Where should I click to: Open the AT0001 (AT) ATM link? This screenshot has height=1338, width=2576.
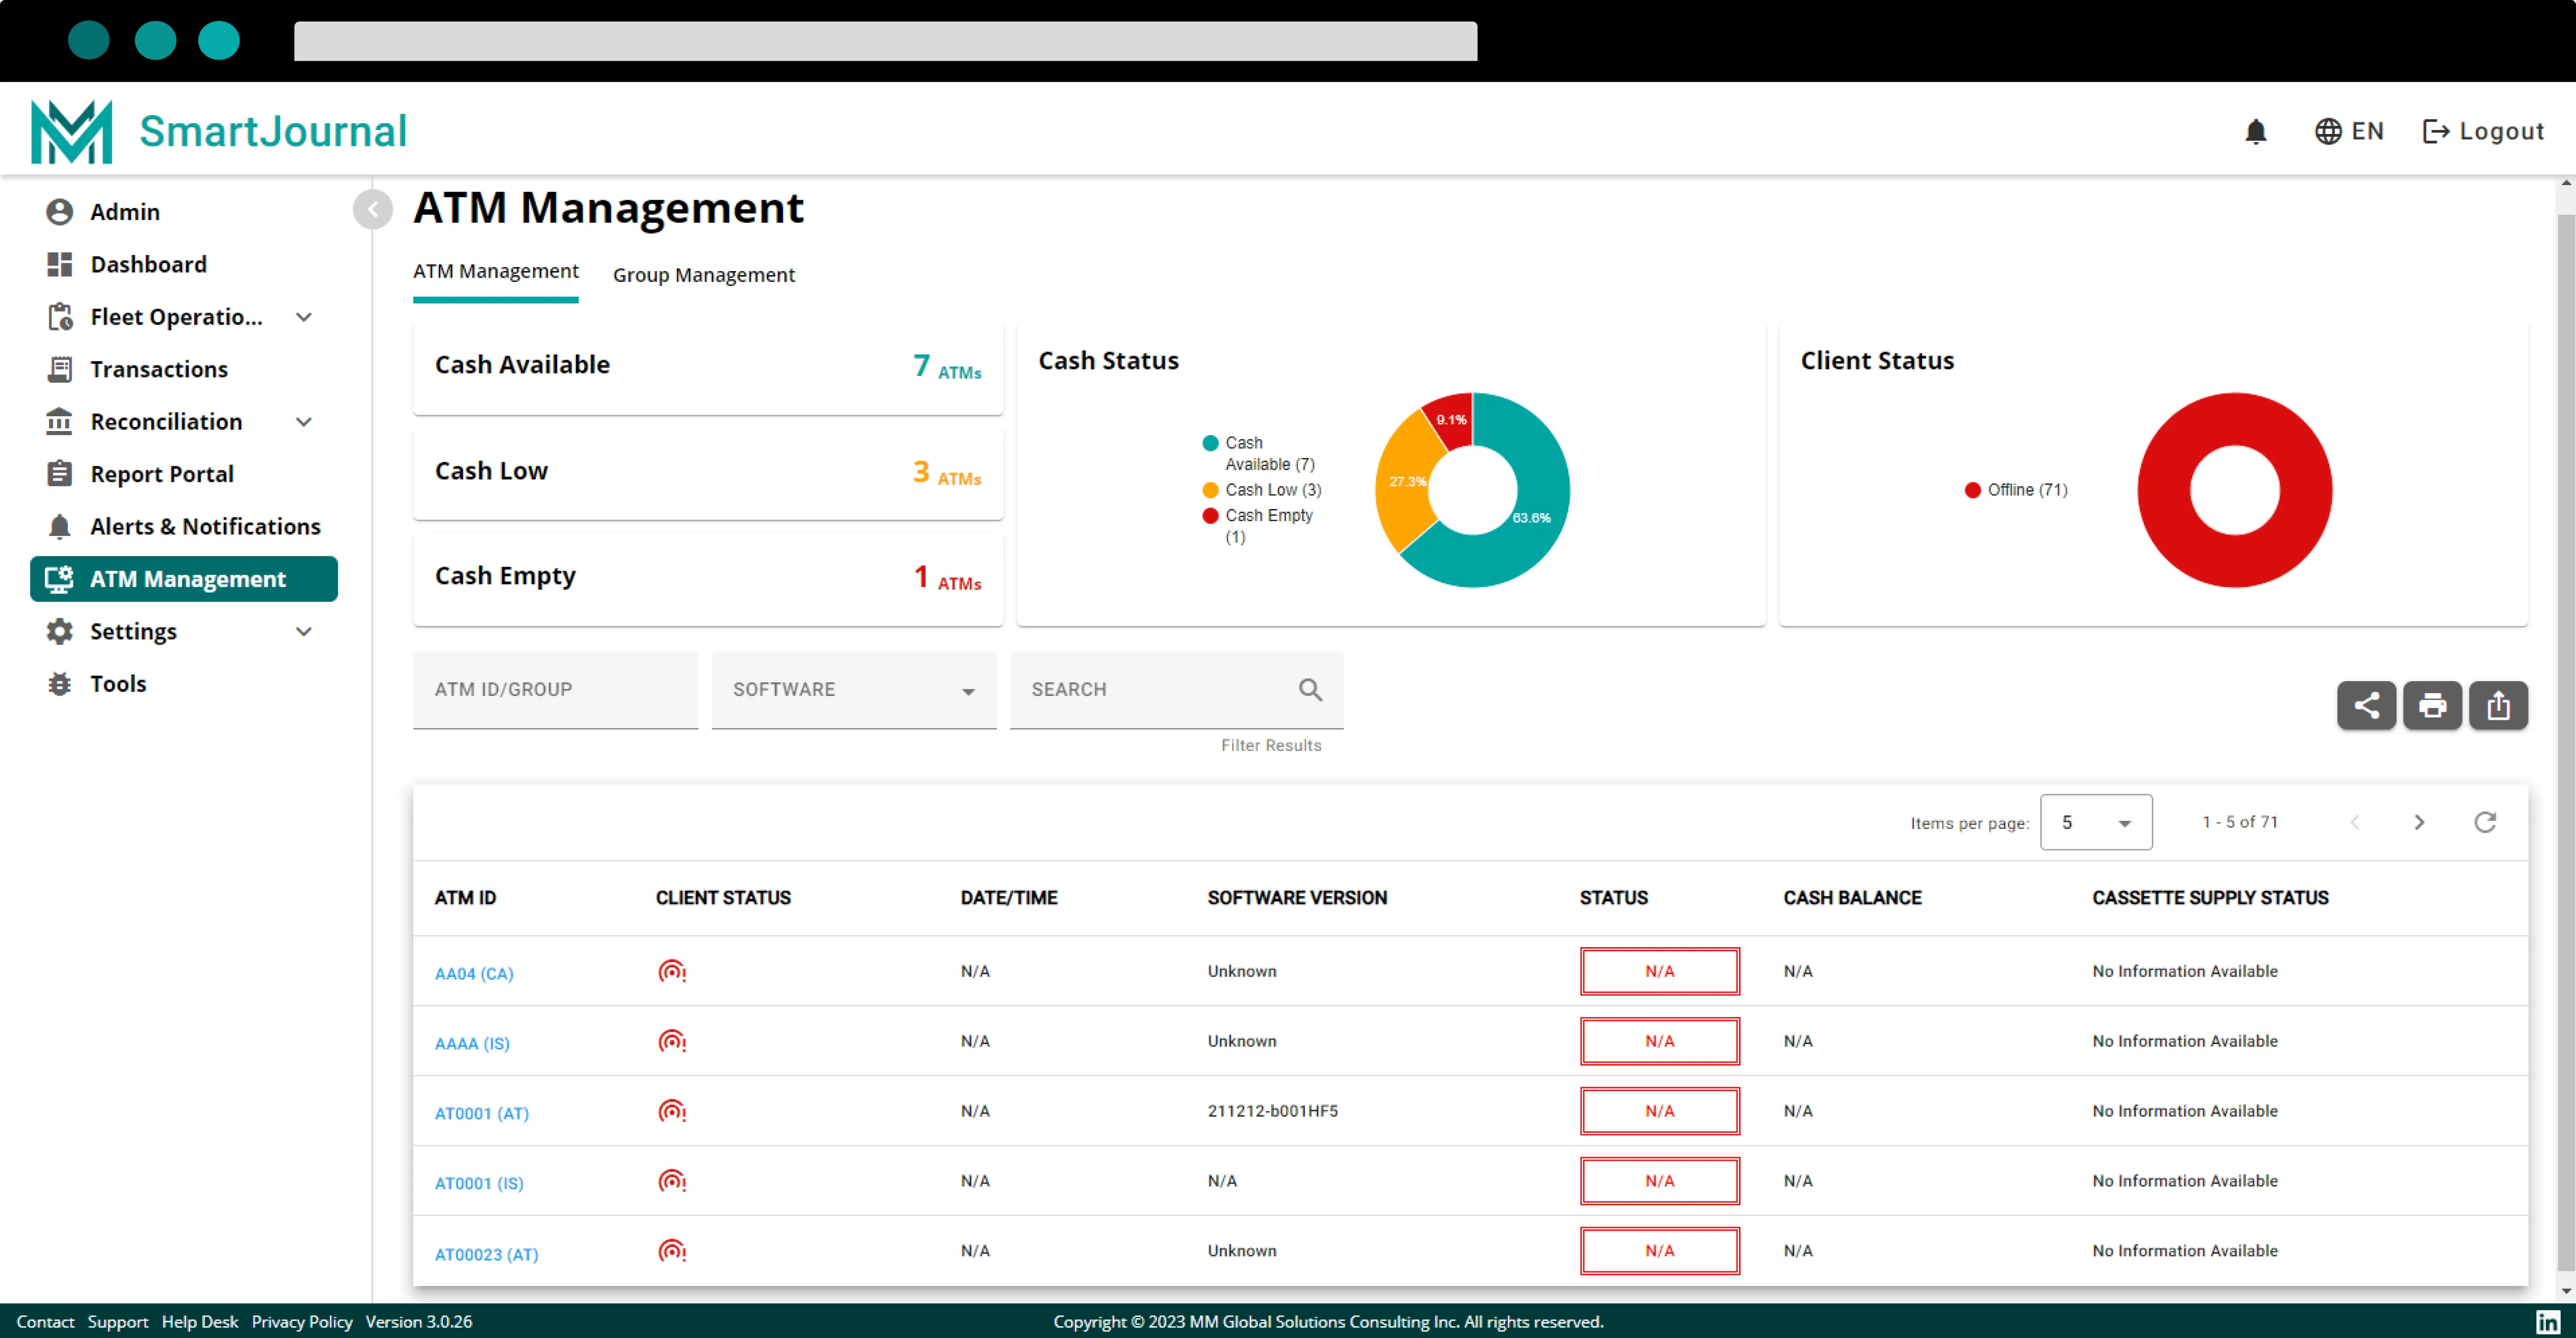click(x=481, y=1113)
